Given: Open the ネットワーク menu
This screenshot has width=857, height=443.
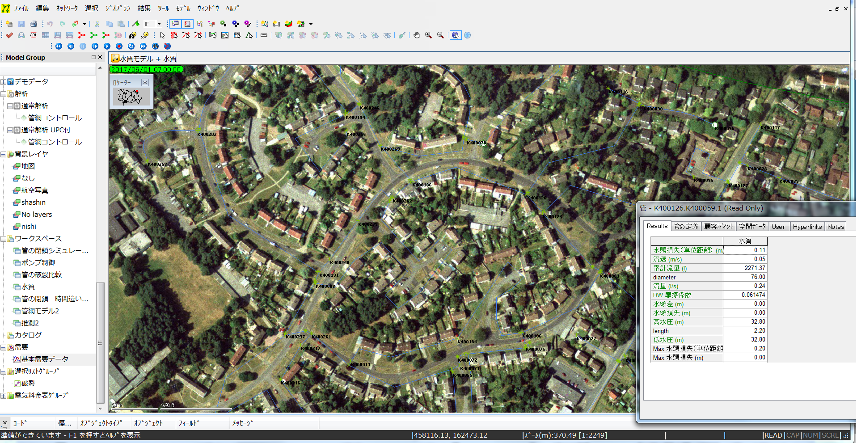Looking at the screenshot, I should pos(67,8).
